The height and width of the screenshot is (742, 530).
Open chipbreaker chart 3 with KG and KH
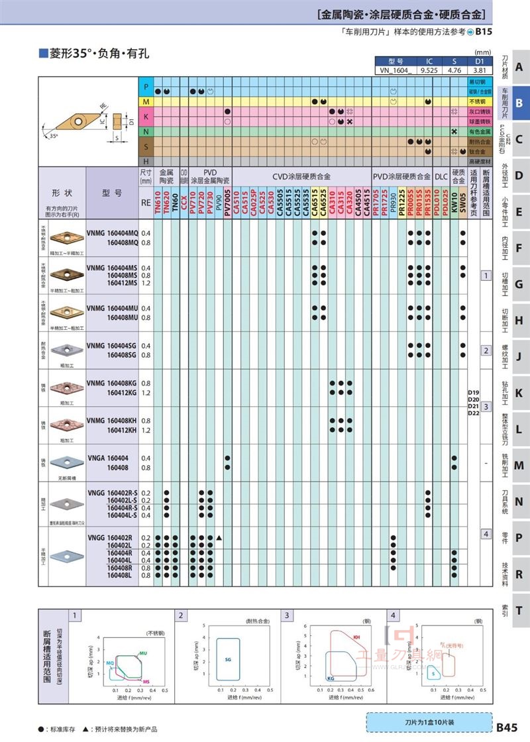pos(334,656)
